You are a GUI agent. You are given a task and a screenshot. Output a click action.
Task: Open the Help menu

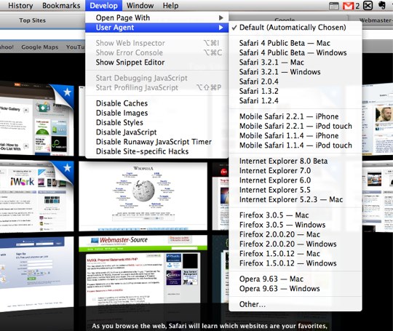click(x=170, y=6)
